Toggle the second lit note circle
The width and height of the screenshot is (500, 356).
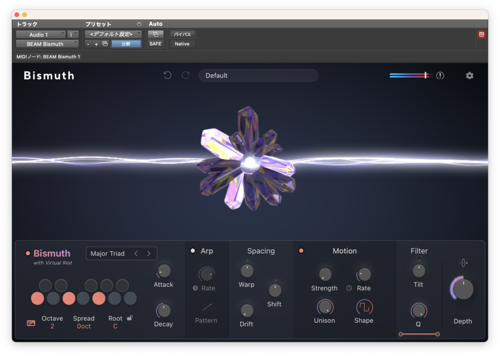[x=69, y=298]
